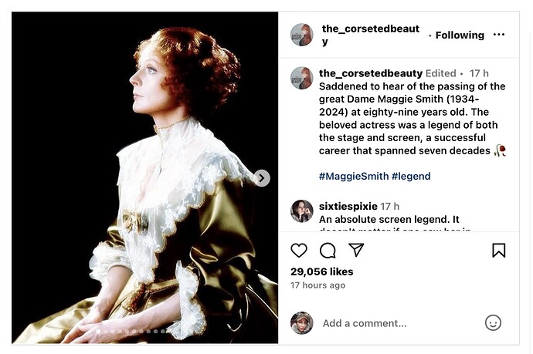Screen dimensions: 533x354
Task: Click the_corsetedbeauty avatar in post header
Action: (x=301, y=35)
